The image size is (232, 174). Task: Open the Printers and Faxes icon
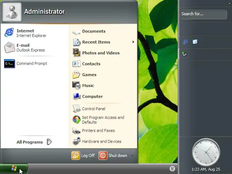[76, 130]
